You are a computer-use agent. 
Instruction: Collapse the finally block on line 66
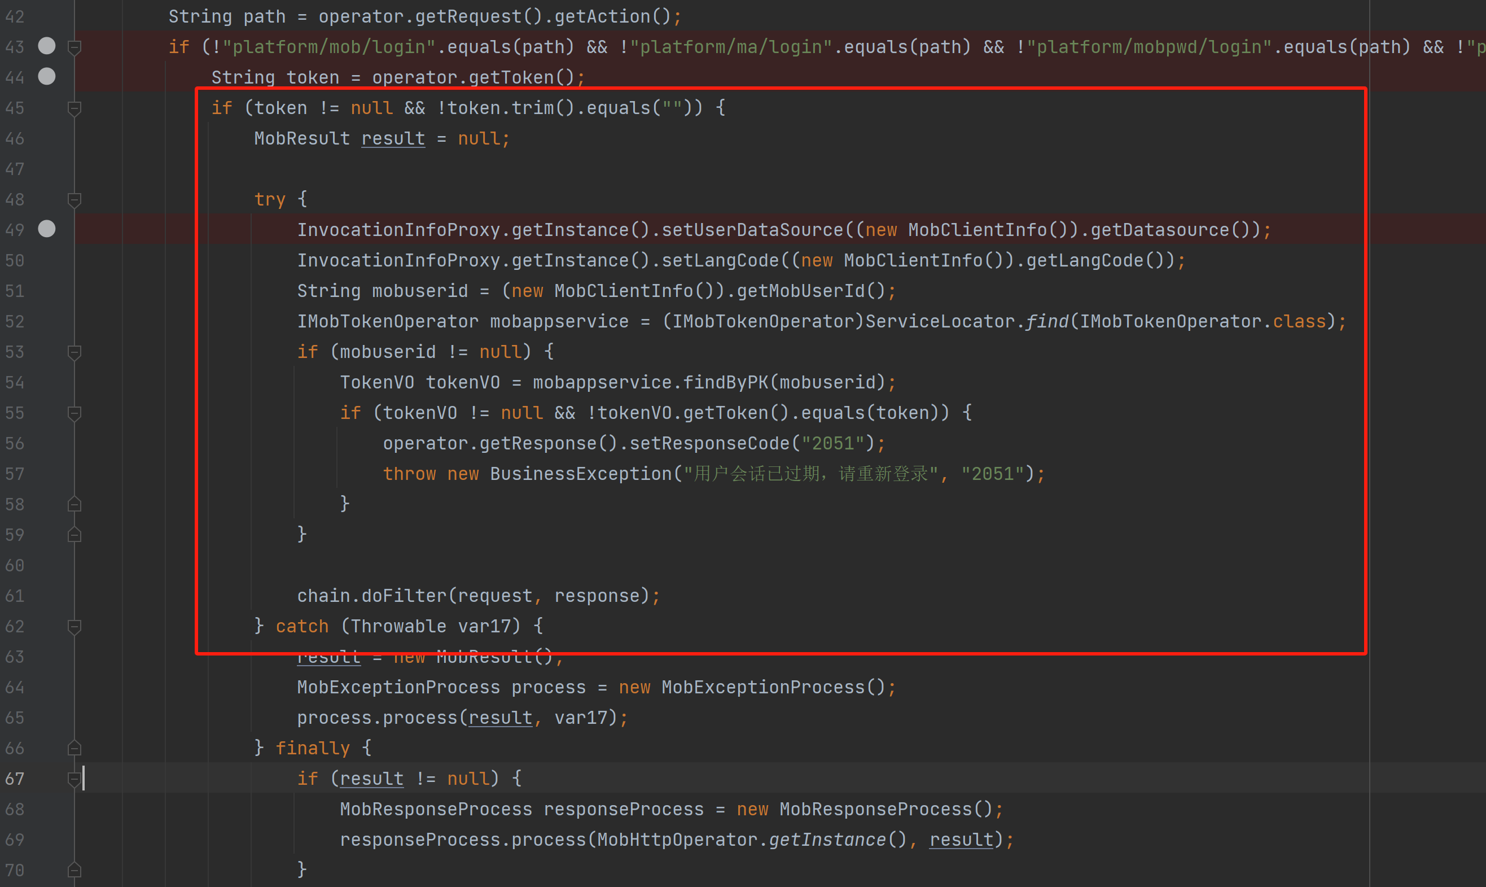tap(74, 748)
